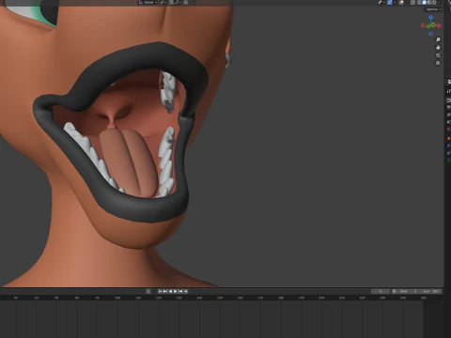Click the red X axis on navigation gizmo

439,25
